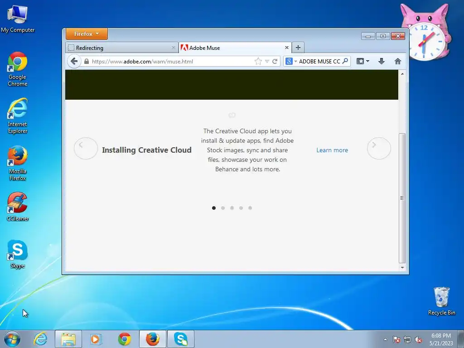Click the muted volume tray icon
464x348 pixels.
pos(418,339)
